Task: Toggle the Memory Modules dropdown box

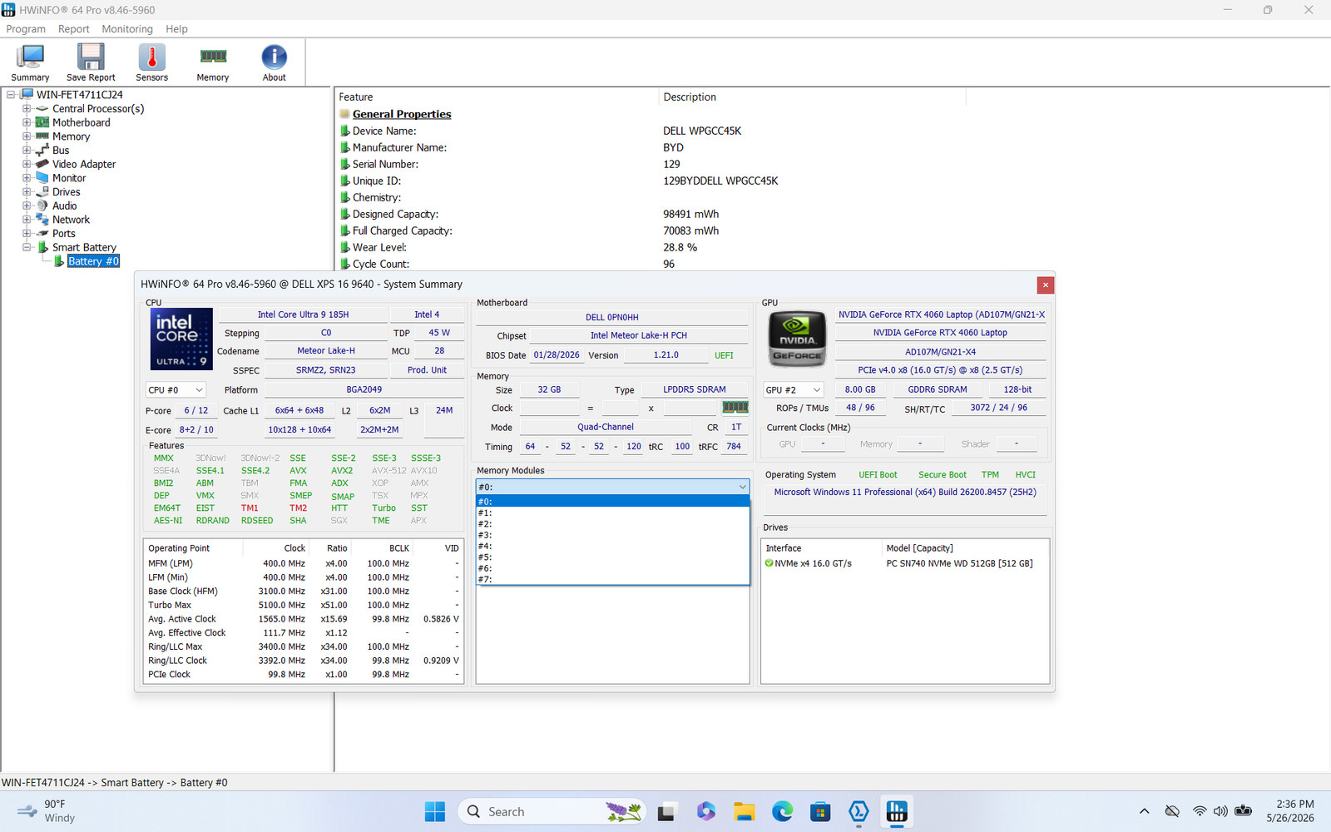Action: coord(613,487)
